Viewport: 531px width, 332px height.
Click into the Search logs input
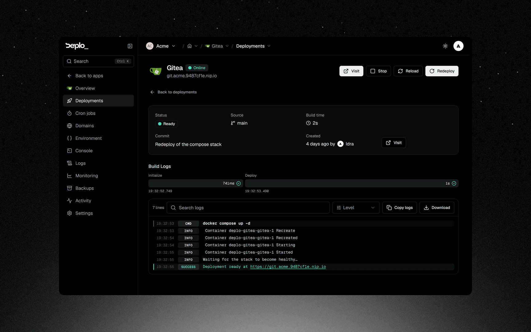click(248, 208)
